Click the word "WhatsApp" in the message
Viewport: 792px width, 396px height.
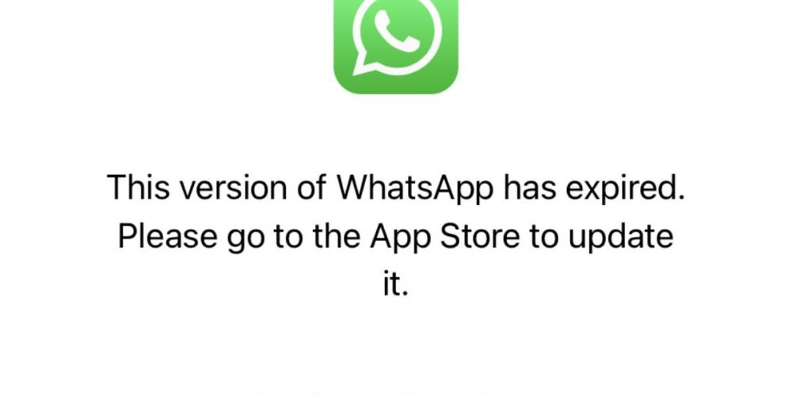click(415, 187)
